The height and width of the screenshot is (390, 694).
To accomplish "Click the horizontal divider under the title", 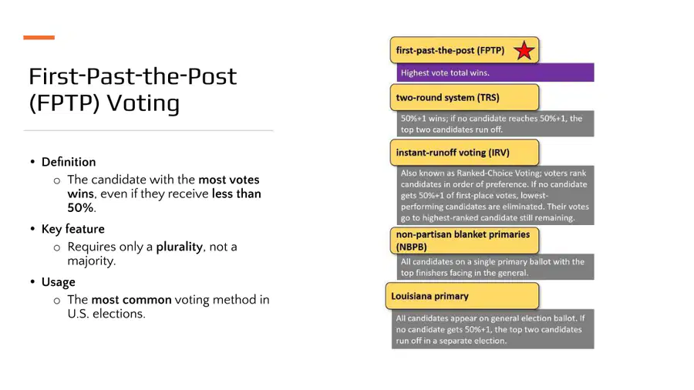I will [148, 130].
